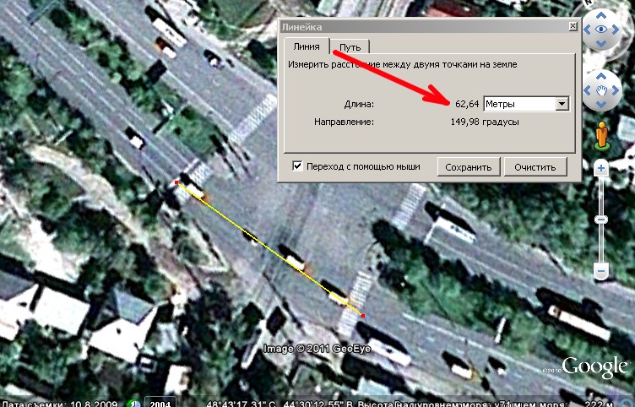Click the move-left arrow on hand joystick
This screenshot has height=407, width=635.
[587, 90]
